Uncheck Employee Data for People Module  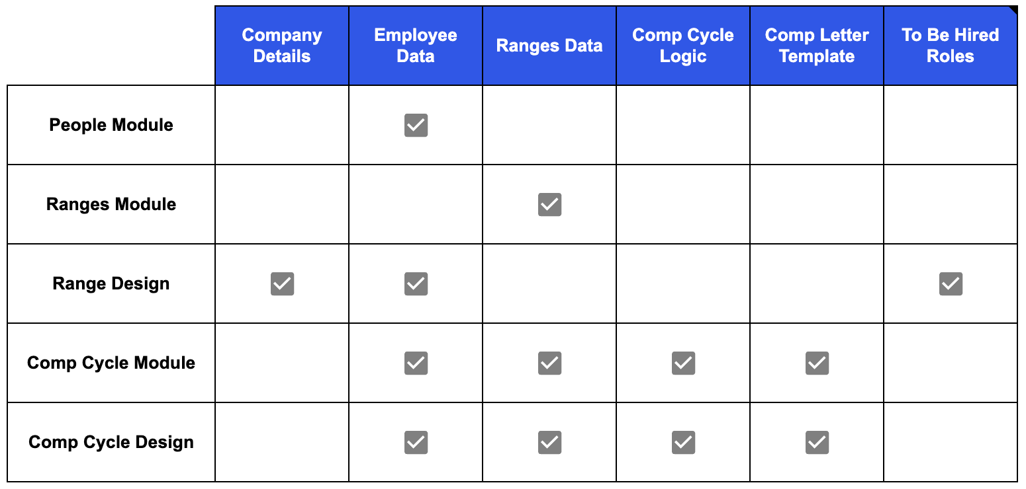pyautogui.click(x=416, y=125)
